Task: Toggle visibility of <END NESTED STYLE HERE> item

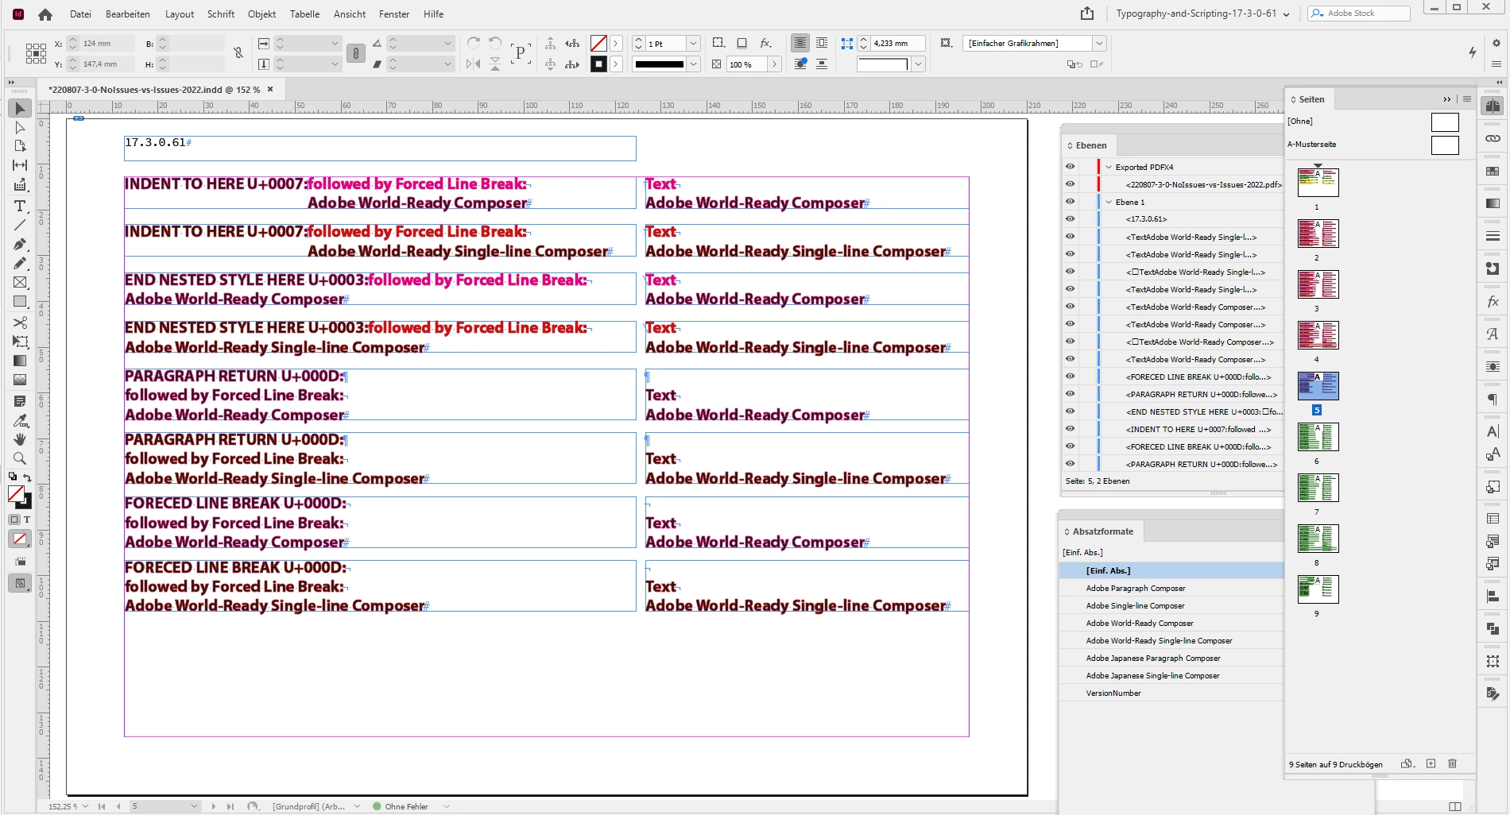Action: tap(1070, 411)
